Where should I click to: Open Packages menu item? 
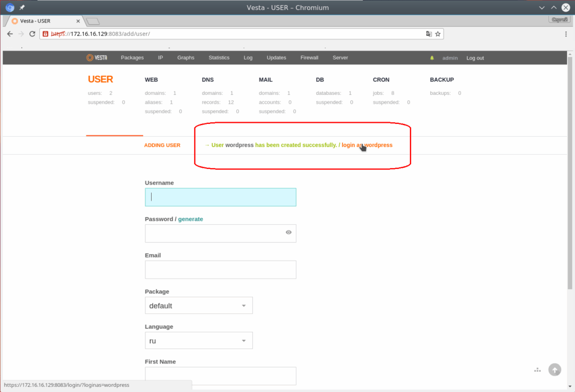tap(132, 58)
